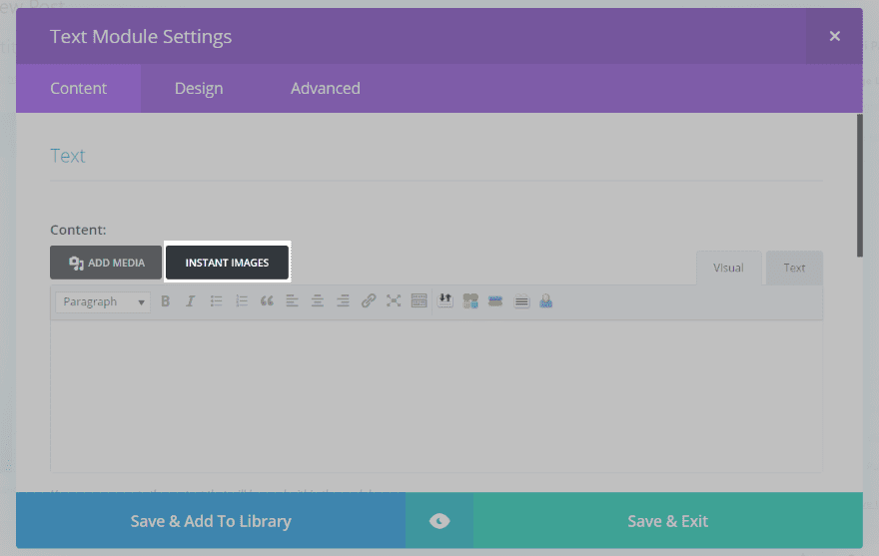Insert a numbered list
The image size is (879, 556).
[x=242, y=301]
